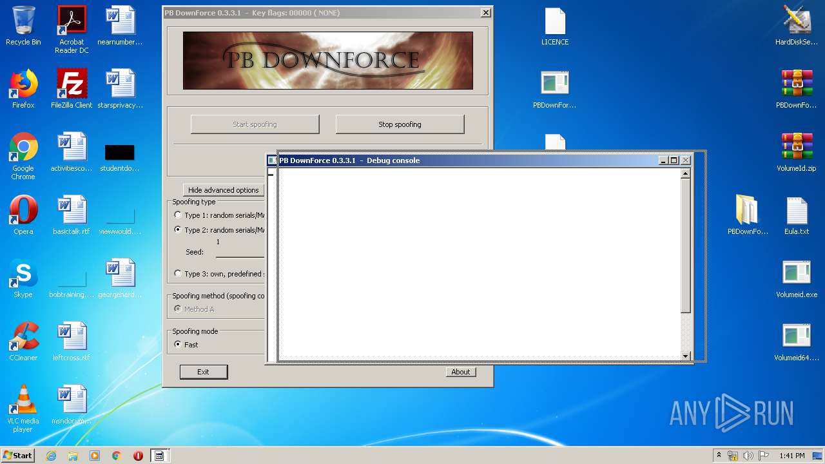Open the viewwould desktop file
The height and width of the screenshot is (464, 825).
coord(120,220)
